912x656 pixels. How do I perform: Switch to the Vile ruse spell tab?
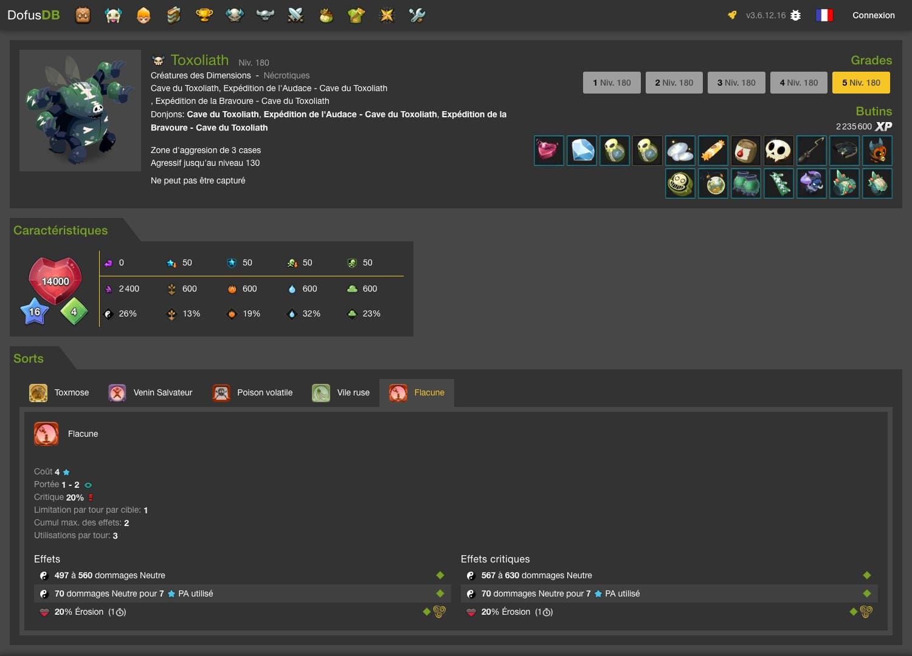(x=341, y=393)
